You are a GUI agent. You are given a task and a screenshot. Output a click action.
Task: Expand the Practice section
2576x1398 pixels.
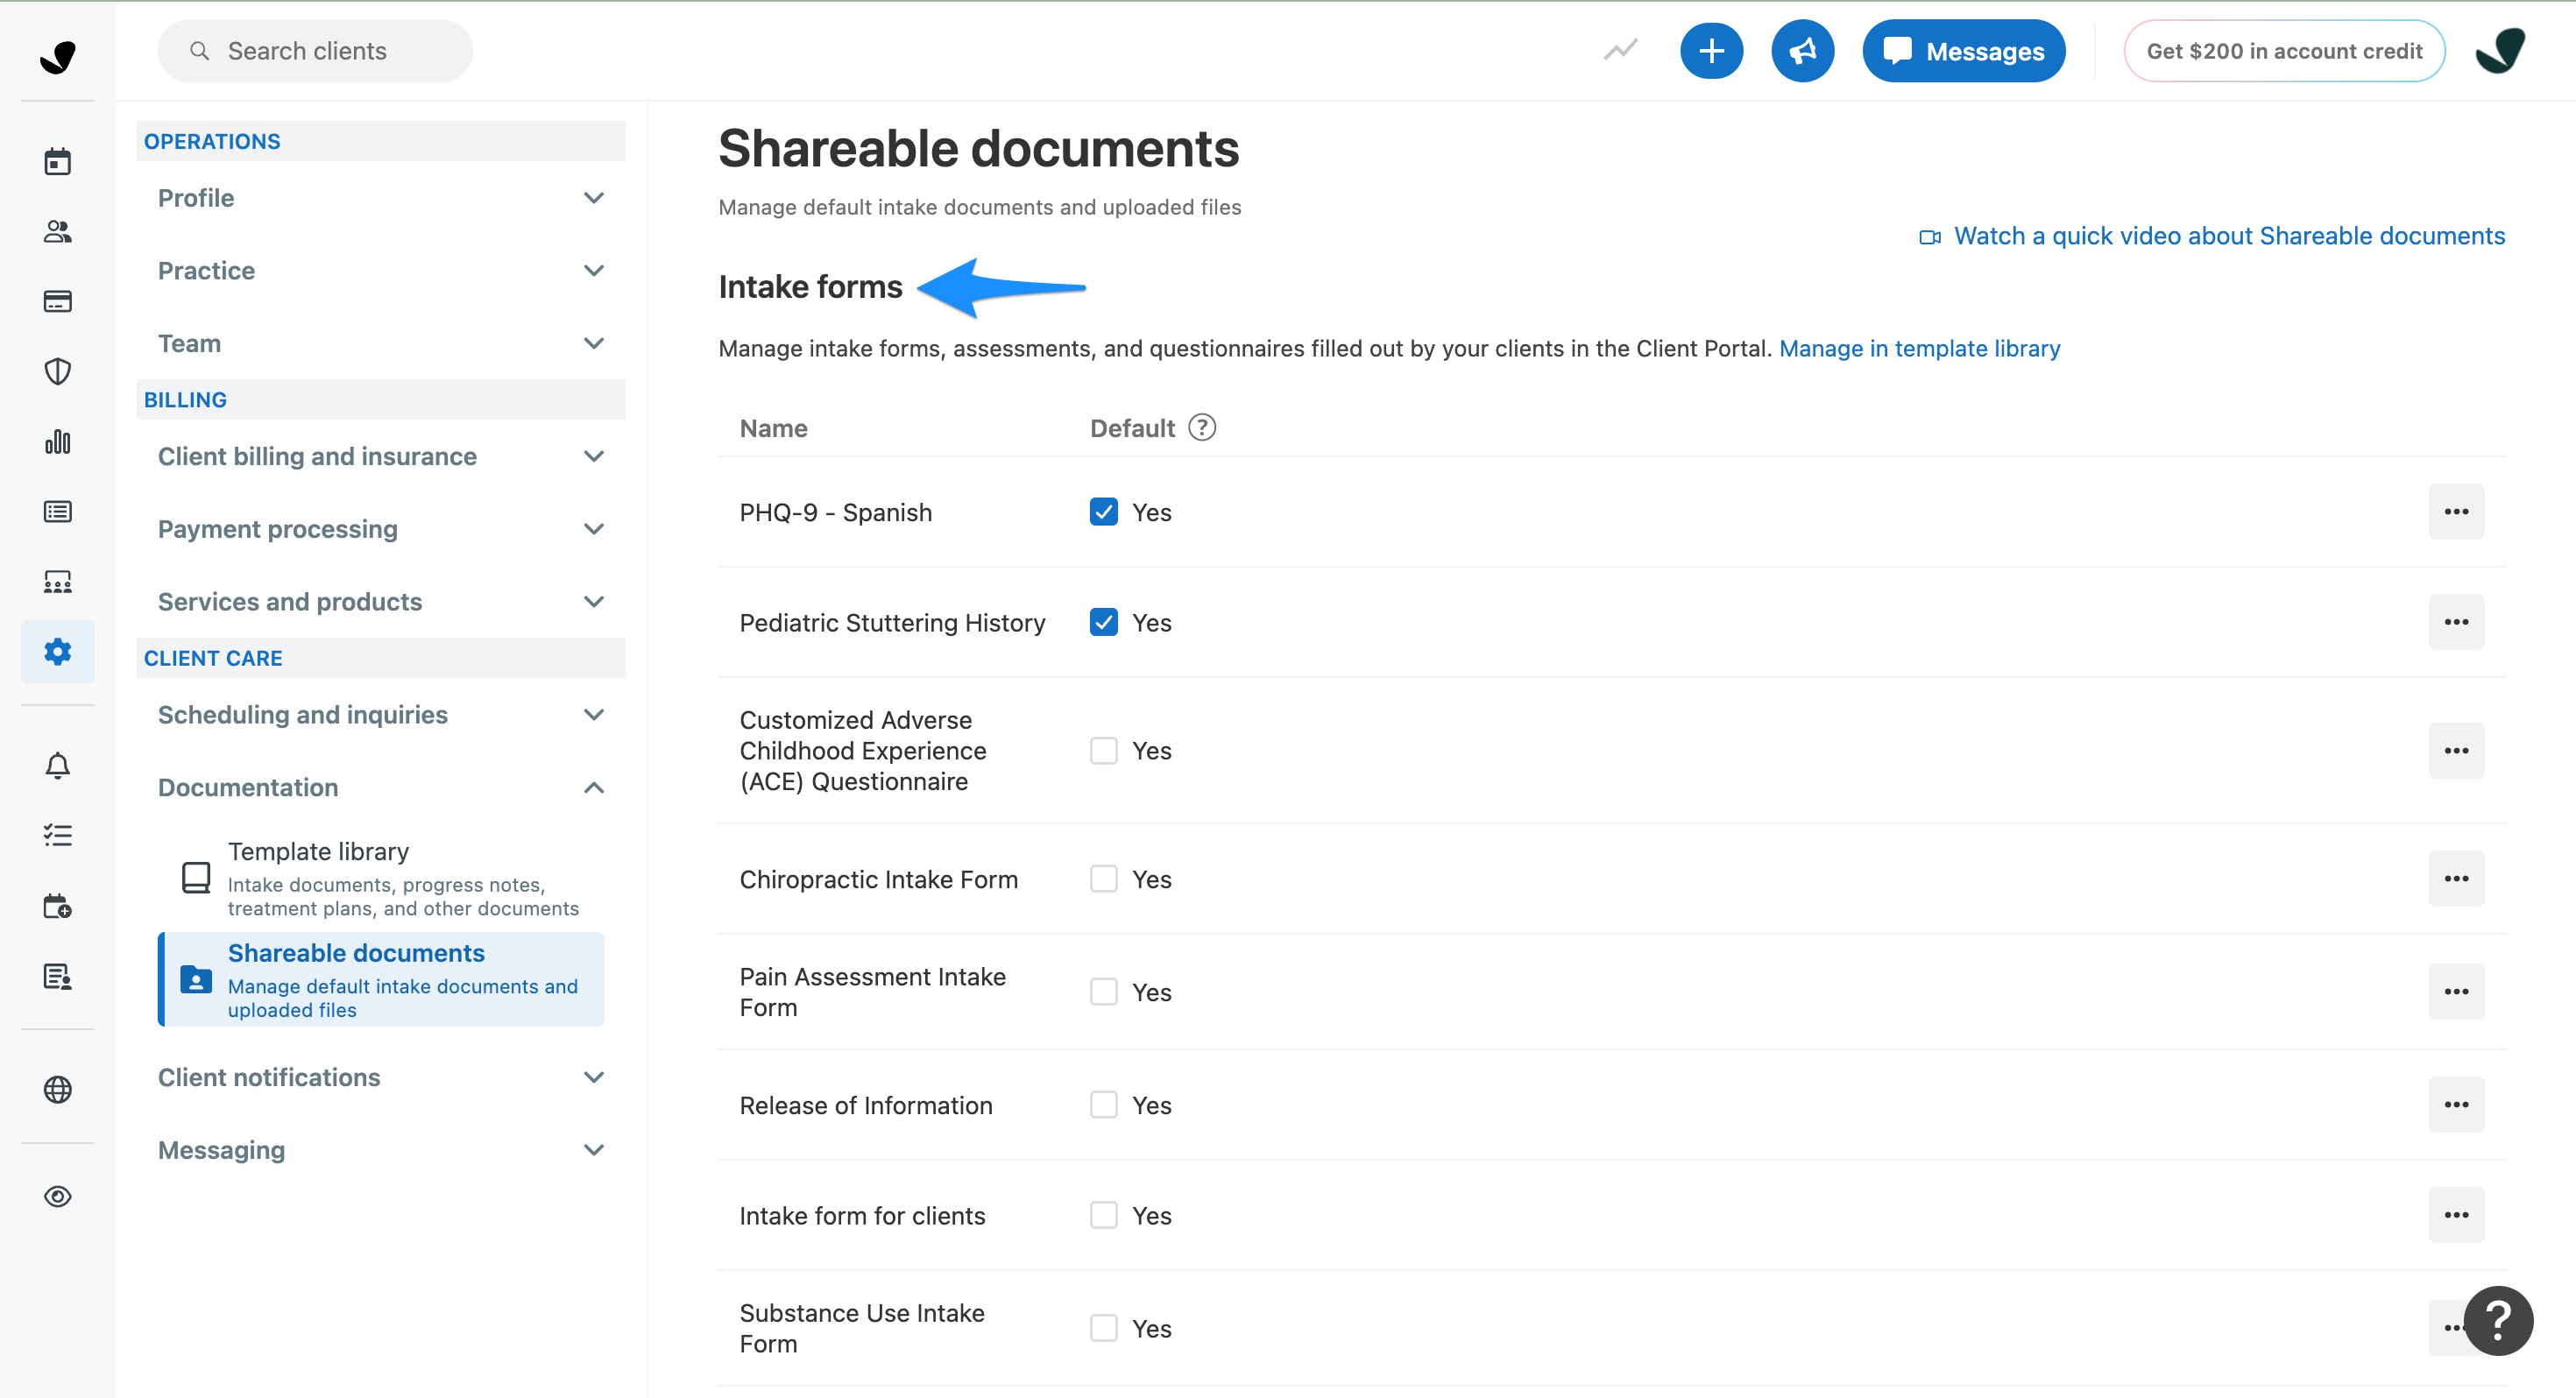pyautogui.click(x=381, y=271)
